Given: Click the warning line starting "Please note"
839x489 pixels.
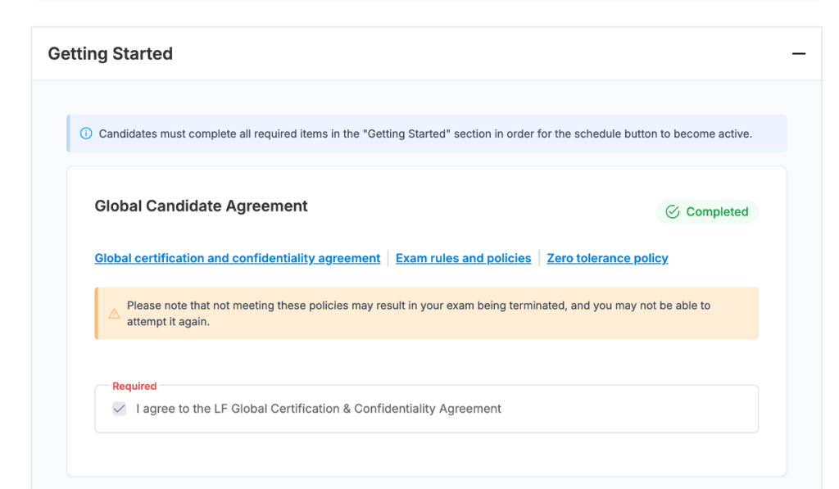Looking at the screenshot, I should click(x=418, y=306).
